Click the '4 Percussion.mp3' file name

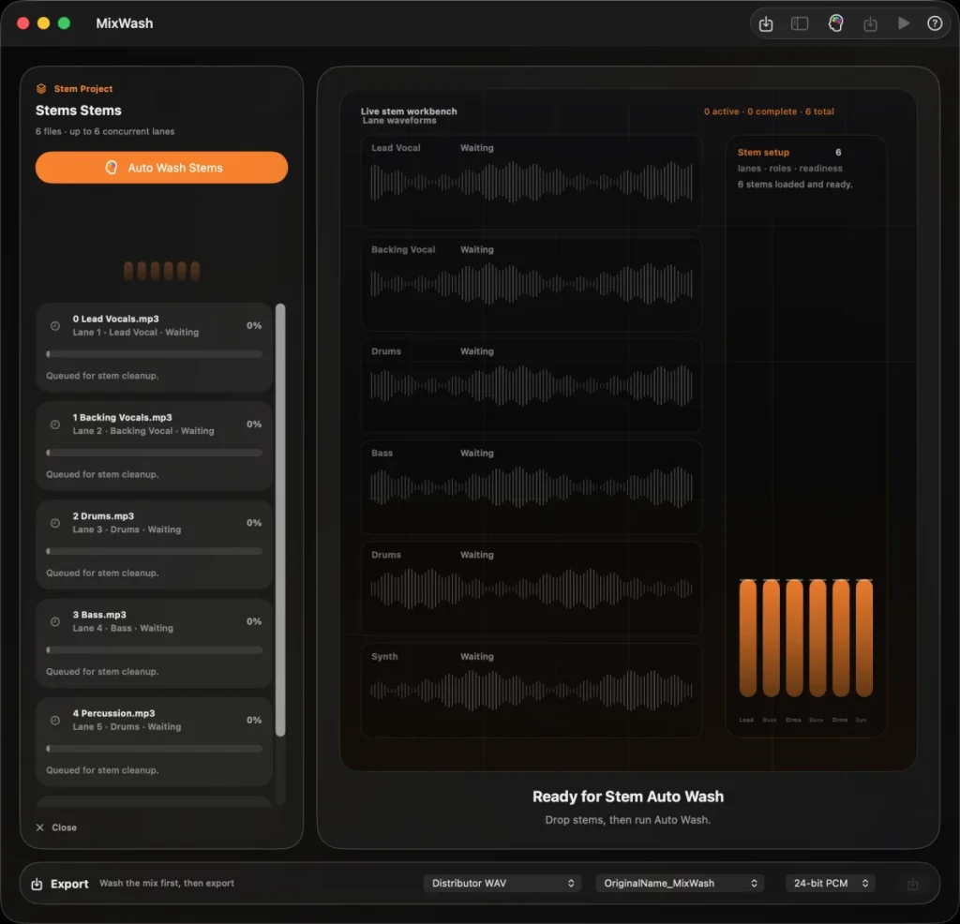click(113, 713)
